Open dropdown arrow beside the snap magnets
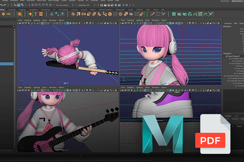The image size is (244, 162). 54,5
